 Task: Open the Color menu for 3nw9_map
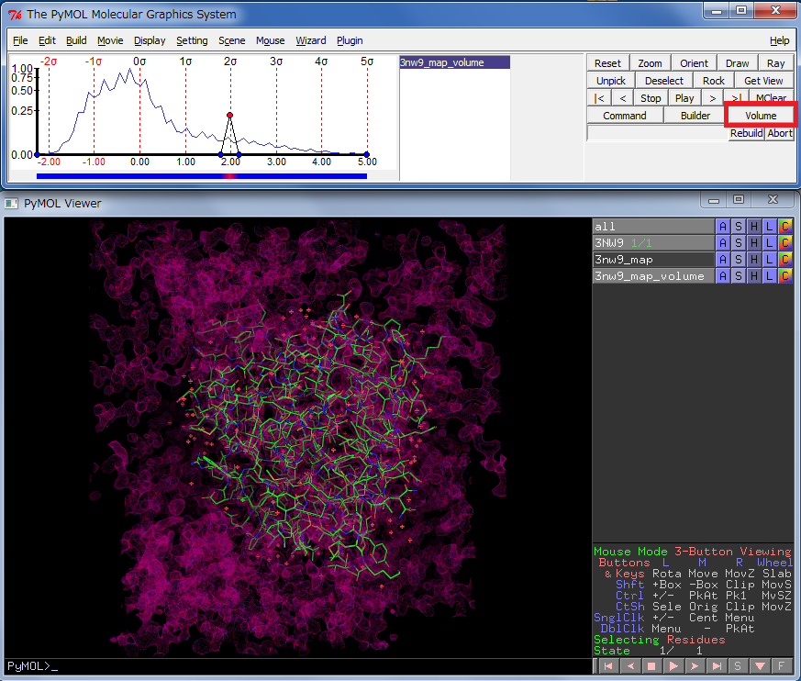click(785, 260)
